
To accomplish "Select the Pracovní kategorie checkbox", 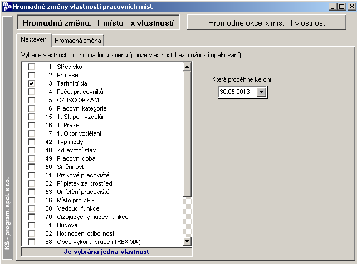I will click(x=31, y=108).
